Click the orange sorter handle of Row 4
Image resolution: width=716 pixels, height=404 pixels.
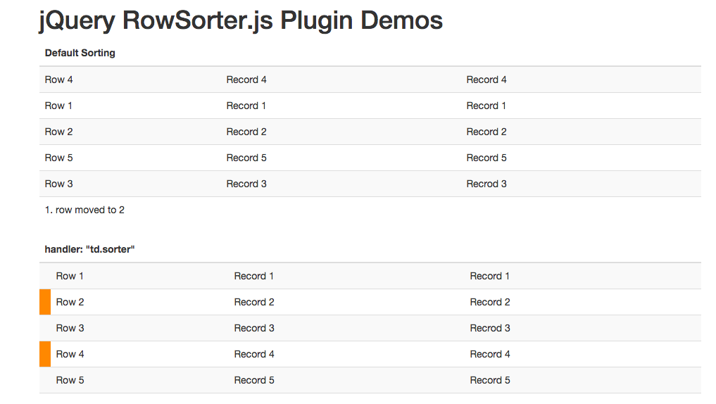click(45, 354)
